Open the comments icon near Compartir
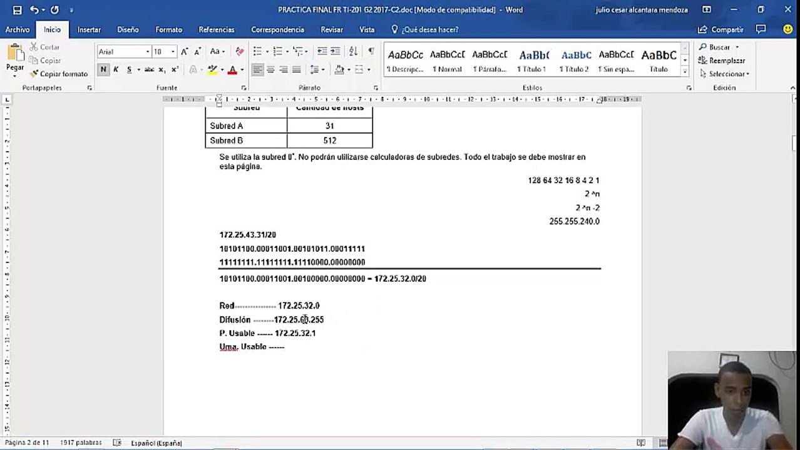Image resolution: width=800 pixels, height=450 pixels. pyautogui.click(x=761, y=29)
